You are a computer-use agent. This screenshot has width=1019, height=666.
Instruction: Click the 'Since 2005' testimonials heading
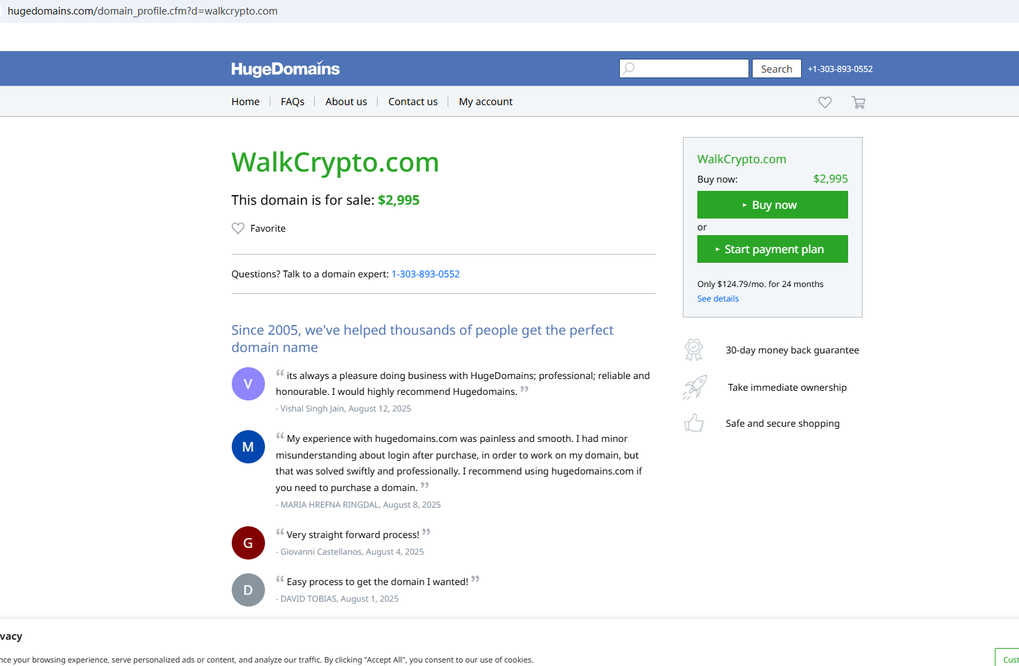coord(423,339)
